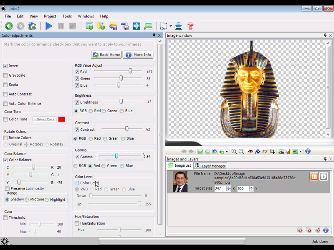The height and width of the screenshot is (250, 334).
Task: Click the colorful histogram bar chart icon
Action: [x=288, y=151]
